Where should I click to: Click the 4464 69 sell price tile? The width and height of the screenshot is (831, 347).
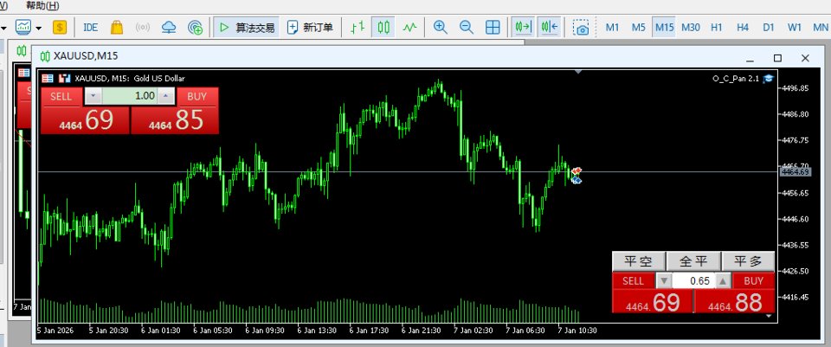click(x=86, y=120)
